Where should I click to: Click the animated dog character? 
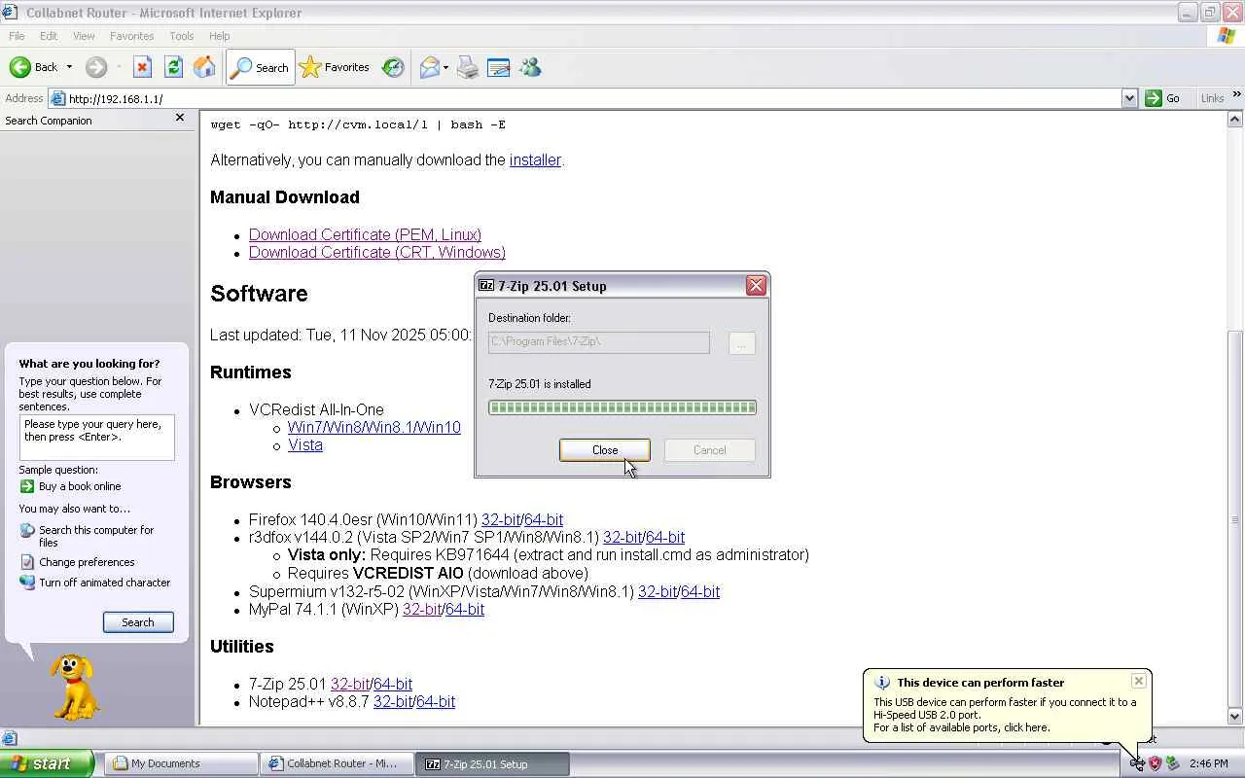[74, 687]
